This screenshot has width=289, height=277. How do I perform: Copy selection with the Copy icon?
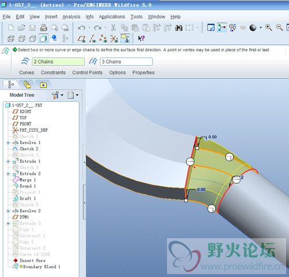124,28
